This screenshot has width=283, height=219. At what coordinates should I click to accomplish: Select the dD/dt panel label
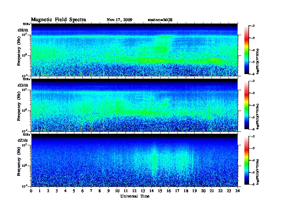click(x=23, y=85)
